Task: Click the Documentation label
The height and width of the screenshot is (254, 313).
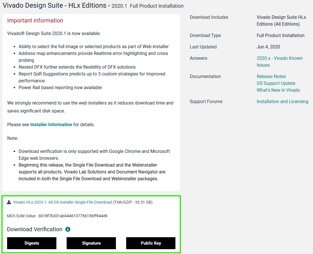Action: [x=205, y=76]
